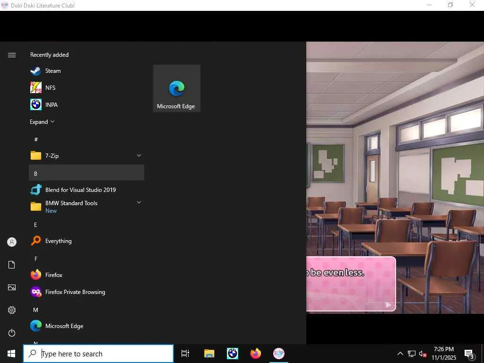
Task: Launch the Everything search app
Action: [x=86, y=241]
